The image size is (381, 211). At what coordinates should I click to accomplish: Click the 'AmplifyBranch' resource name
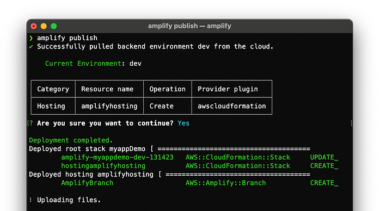87,183
